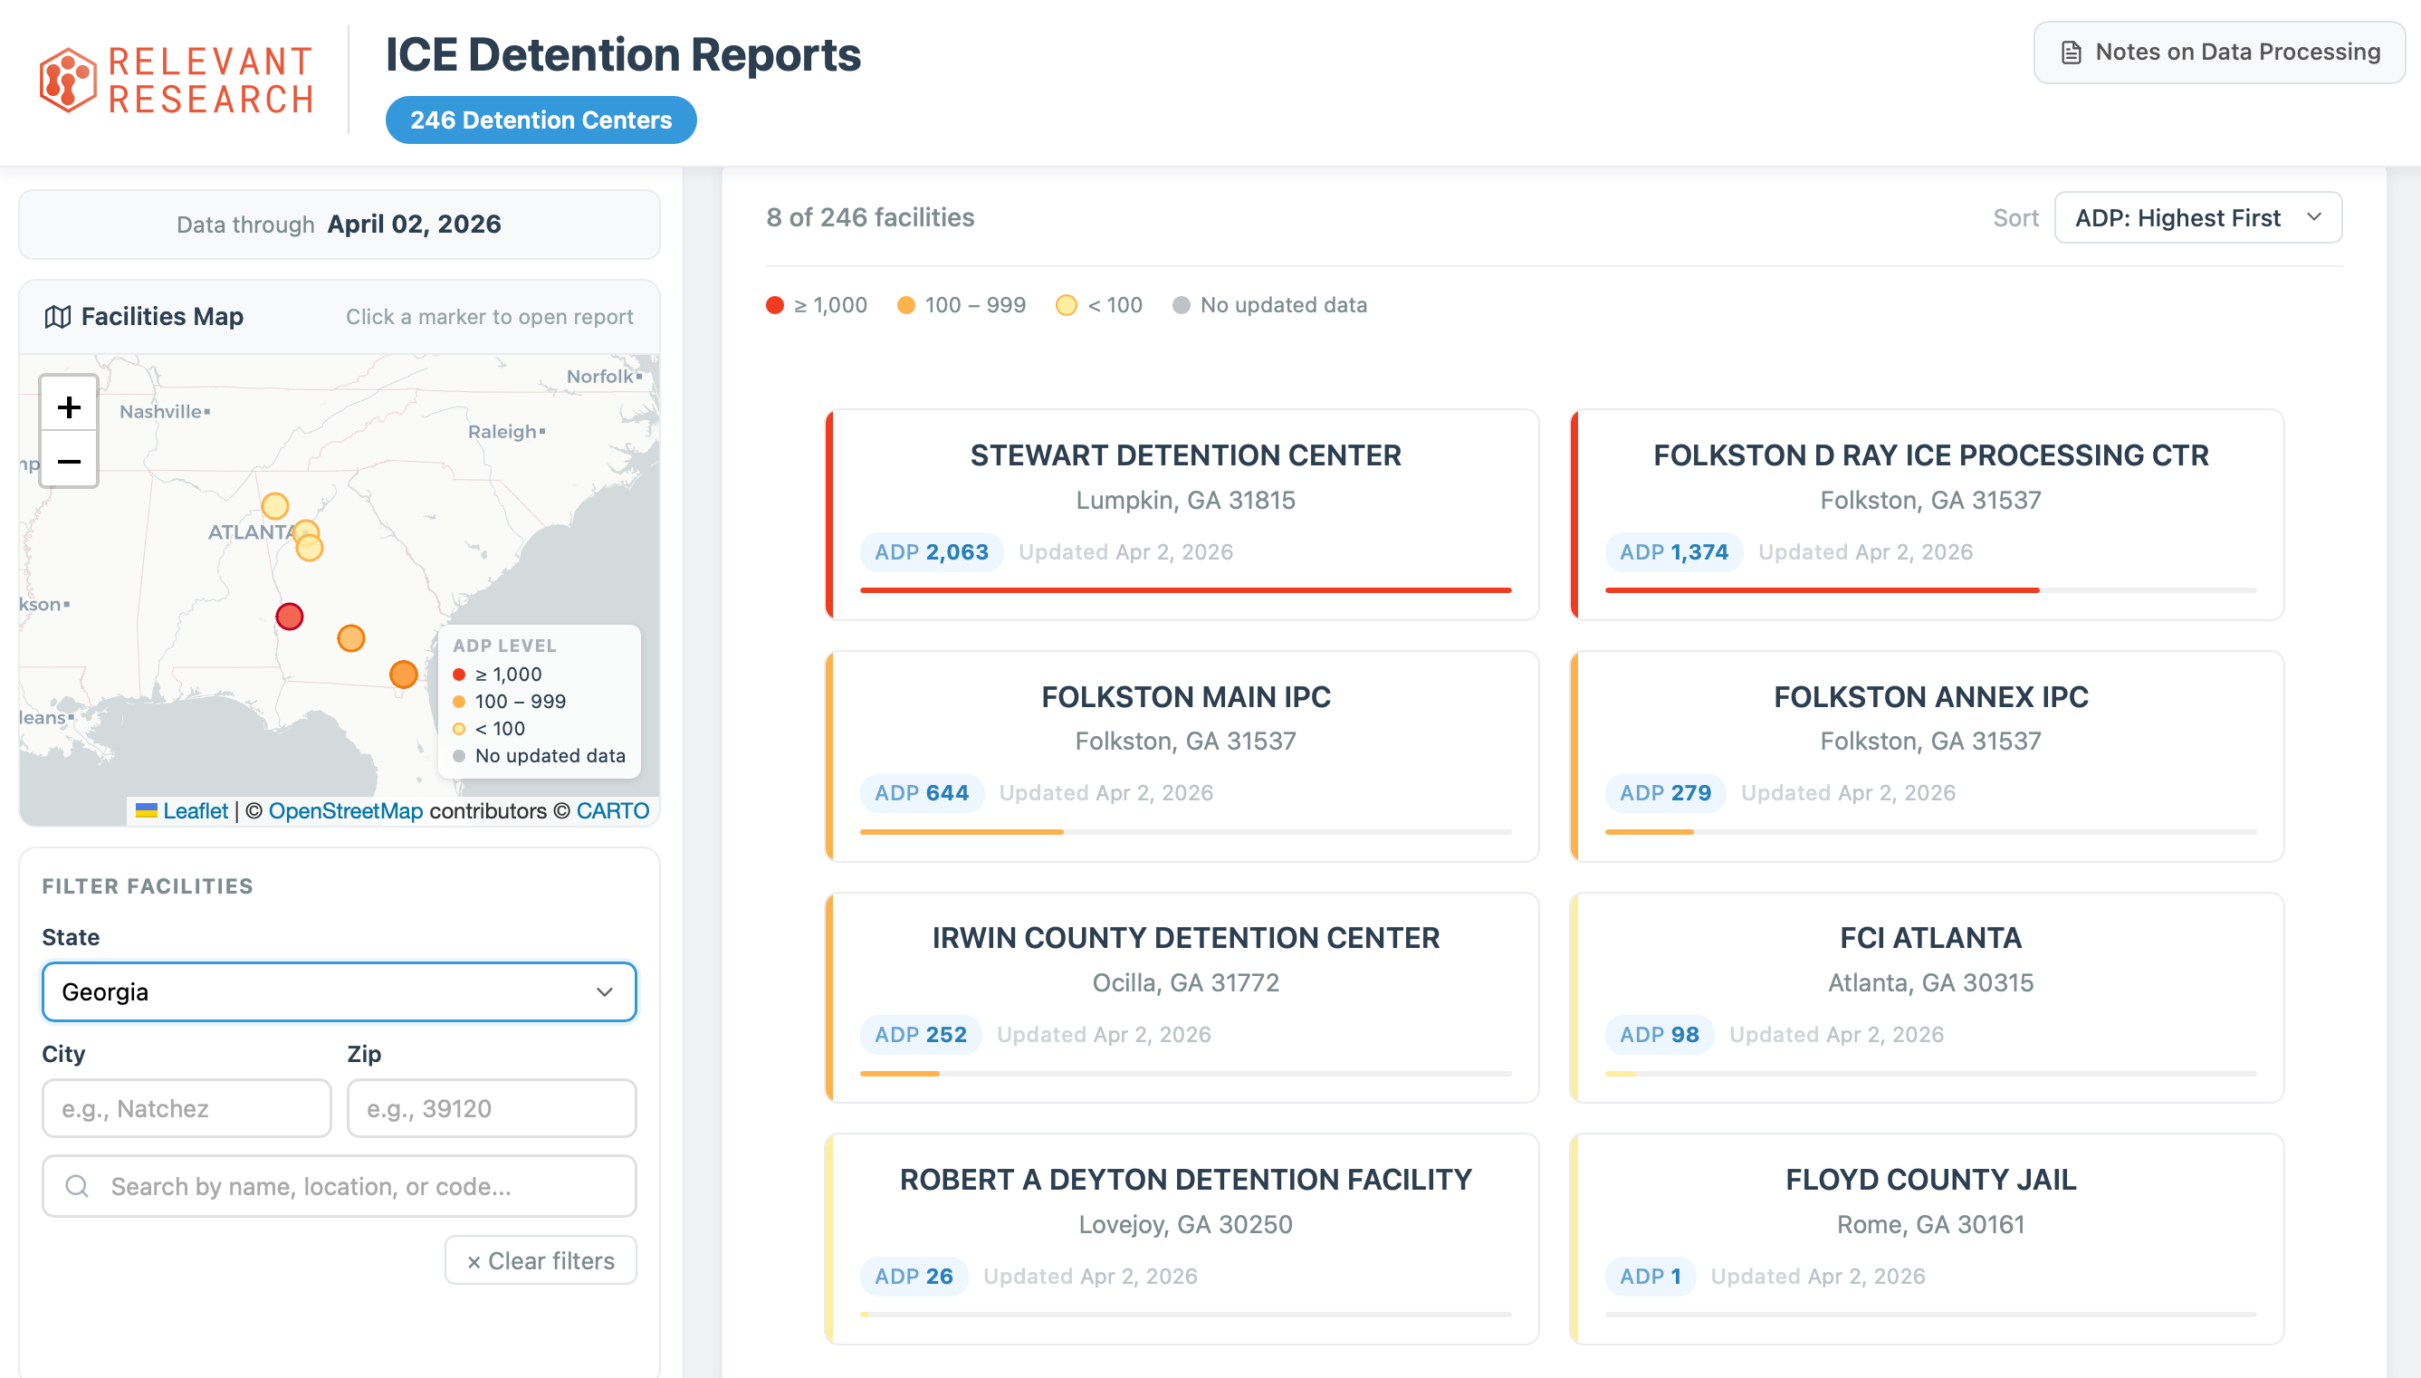The height and width of the screenshot is (1378, 2421).
Task: Click the red map marker near Lumpkin
Action: click(289, 617)
